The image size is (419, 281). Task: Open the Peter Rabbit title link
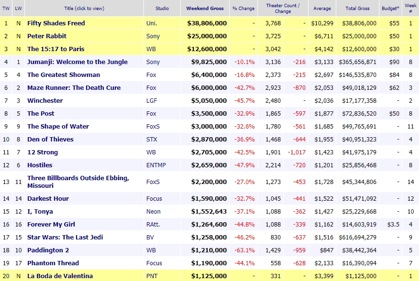[x=47, y=36]
